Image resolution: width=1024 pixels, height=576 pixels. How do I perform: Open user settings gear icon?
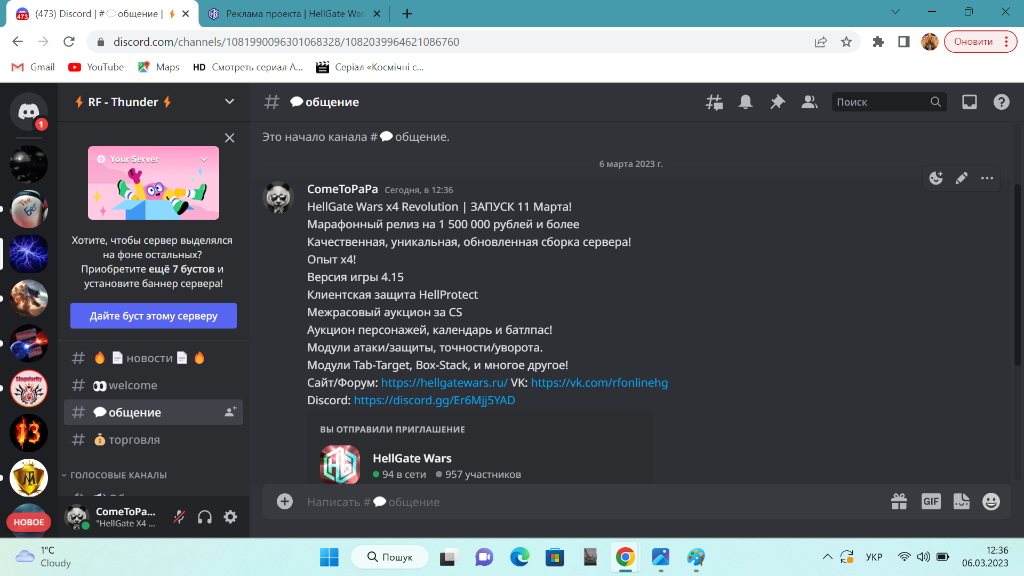(230, 517)
